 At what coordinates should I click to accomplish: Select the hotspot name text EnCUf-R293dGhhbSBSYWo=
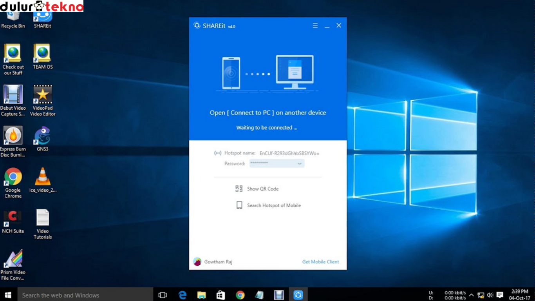pyautogui.click(x=289, y=153)
